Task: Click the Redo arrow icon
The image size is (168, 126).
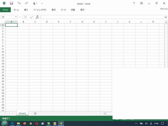Action: pos(27,3)
